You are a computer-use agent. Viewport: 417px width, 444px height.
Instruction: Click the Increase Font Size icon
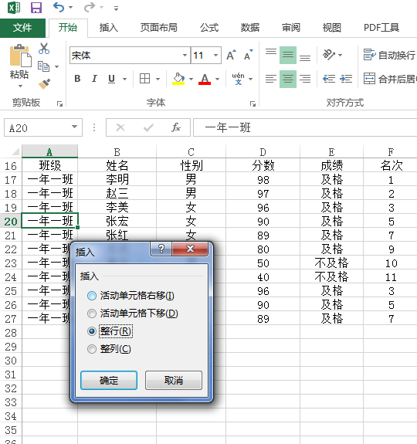point(231,55)
